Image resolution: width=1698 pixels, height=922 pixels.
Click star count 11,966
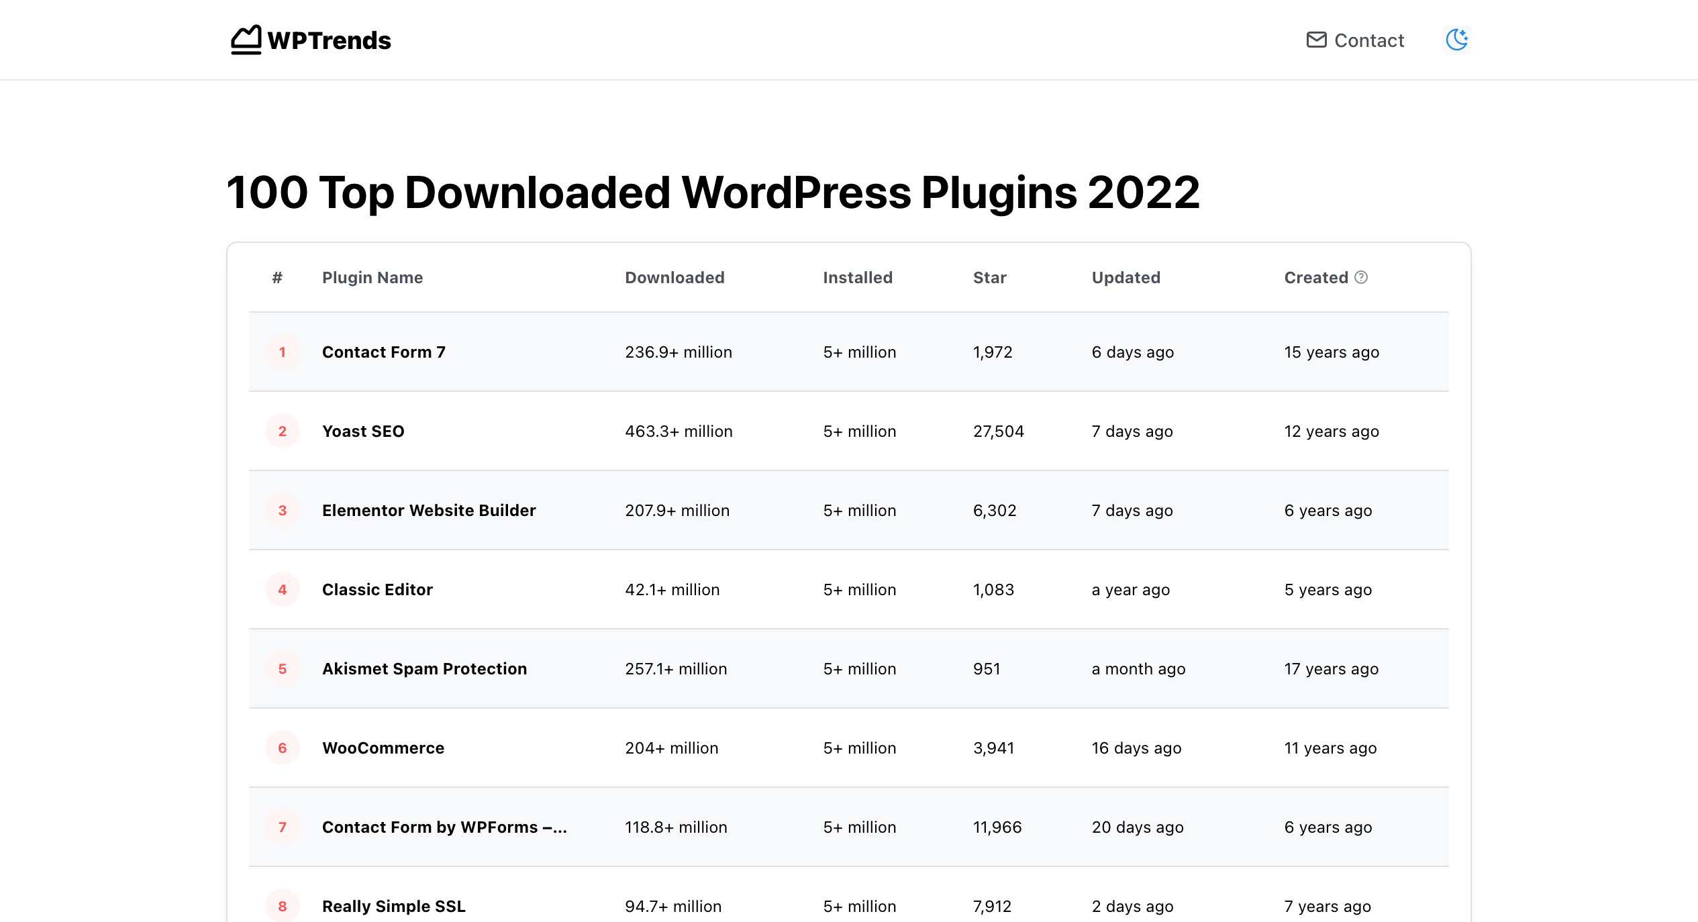point(997,827)
